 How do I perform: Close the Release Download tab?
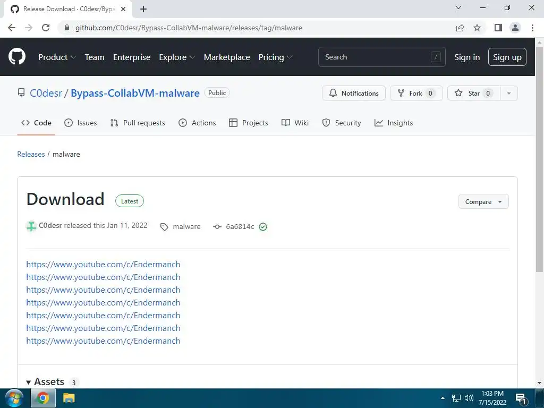[123, 9]
